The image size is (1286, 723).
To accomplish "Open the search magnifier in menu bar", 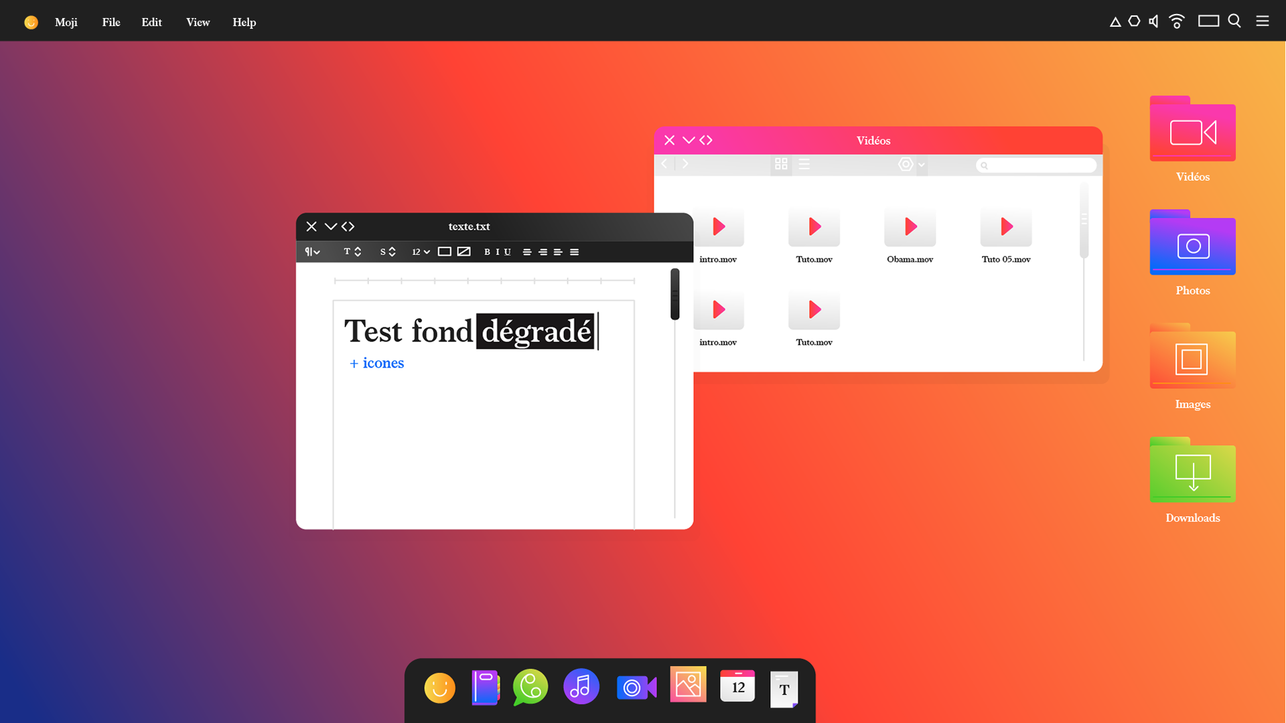I will (x=1234, y=21).
